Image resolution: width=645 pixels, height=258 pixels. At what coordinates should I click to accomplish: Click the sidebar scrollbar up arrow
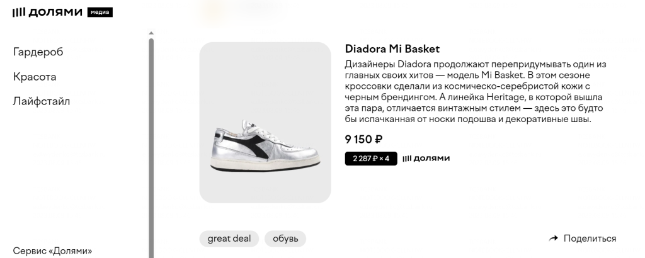tap(151, 33)
